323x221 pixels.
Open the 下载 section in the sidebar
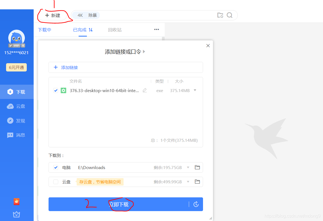[x=17, y=92]
